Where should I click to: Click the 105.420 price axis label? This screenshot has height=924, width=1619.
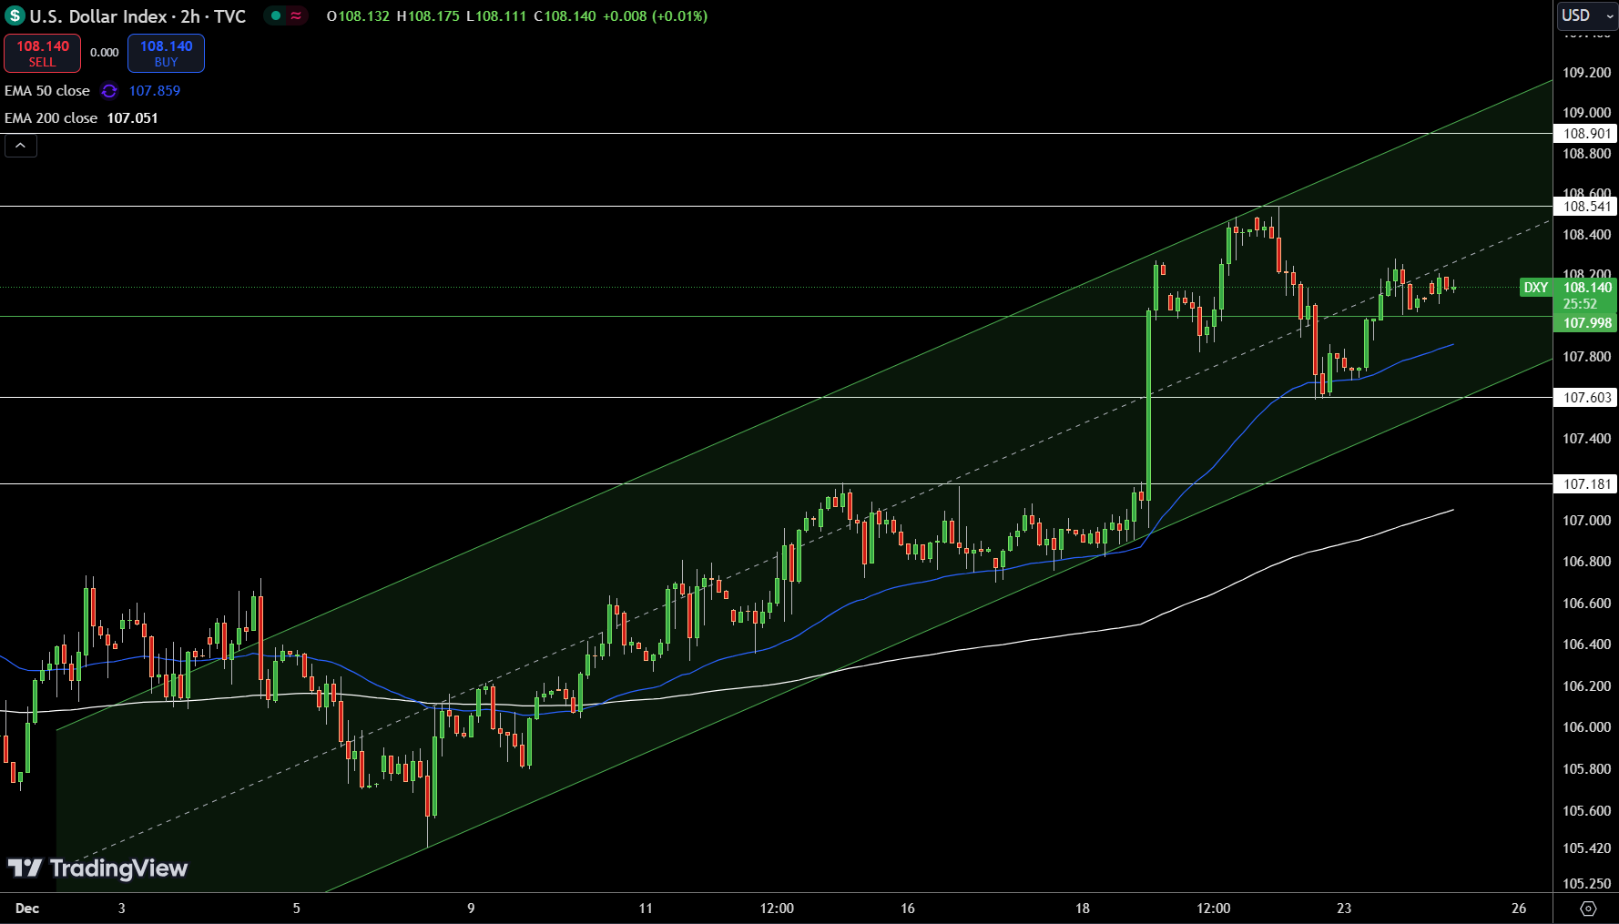(1586, 848)
